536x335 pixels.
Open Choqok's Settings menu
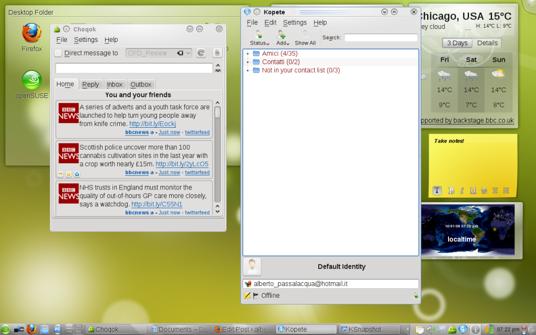[x=86, y=40]
